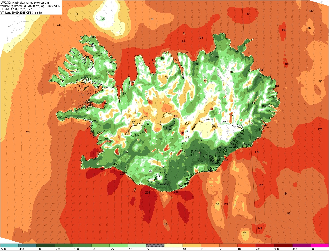Click the value 144 on the south coast
This screenshot has height=251, width=329.
(168, 185)
